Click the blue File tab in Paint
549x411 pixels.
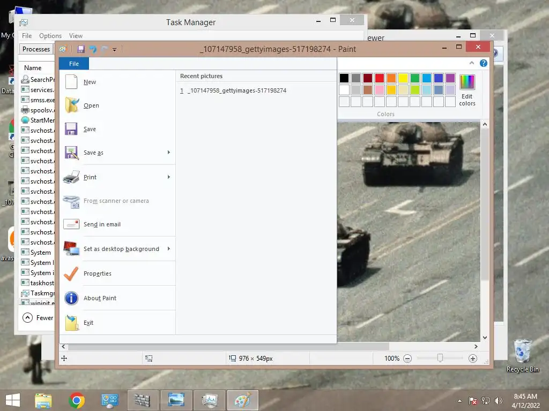tap(74, 64)
